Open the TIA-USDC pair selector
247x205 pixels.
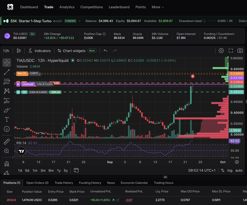tap(20, 34)
